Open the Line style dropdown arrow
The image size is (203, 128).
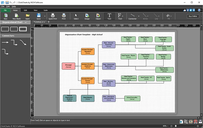coord(159,16)
